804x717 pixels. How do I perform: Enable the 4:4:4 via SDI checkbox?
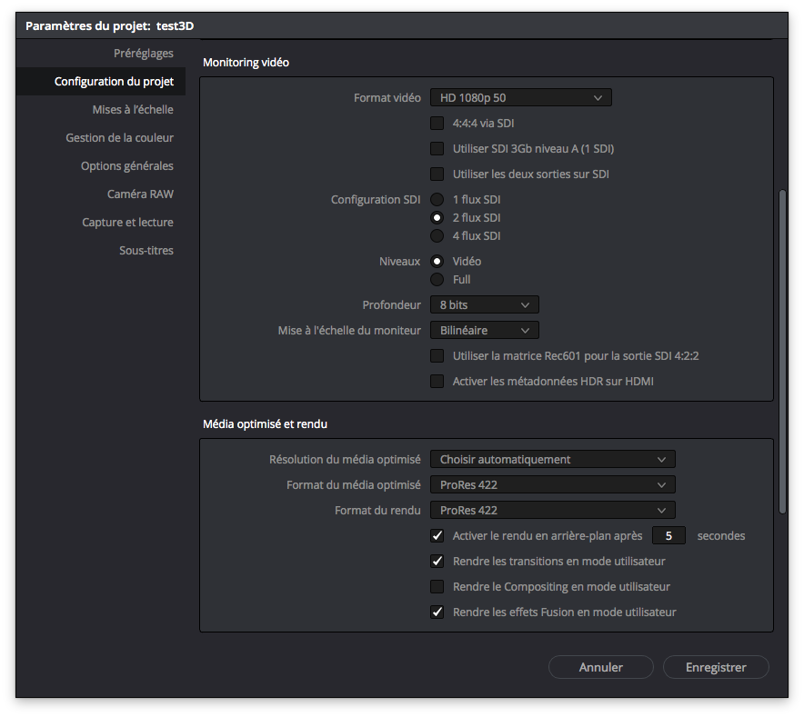click(x=437, y=123)
